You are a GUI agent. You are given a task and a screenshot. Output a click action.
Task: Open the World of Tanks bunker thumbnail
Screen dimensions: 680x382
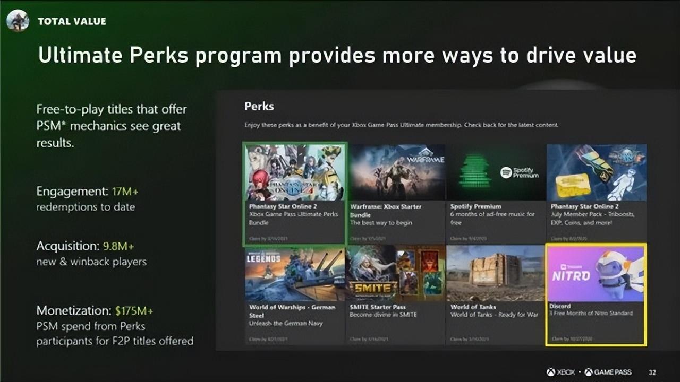496,273
